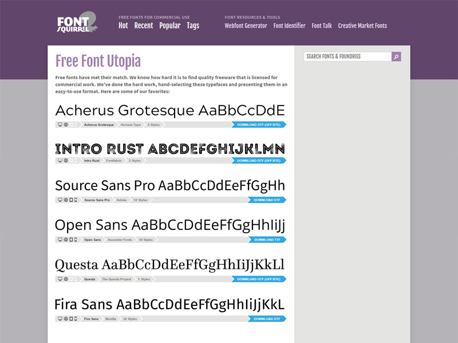Click the globe icon beside Questa
The width and height of the screenshot is (458, 343).
pyautogui.click(x=65, y=279)
